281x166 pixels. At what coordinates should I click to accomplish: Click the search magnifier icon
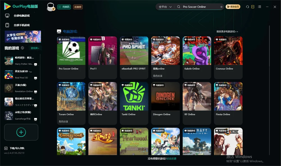click(179, 7)
